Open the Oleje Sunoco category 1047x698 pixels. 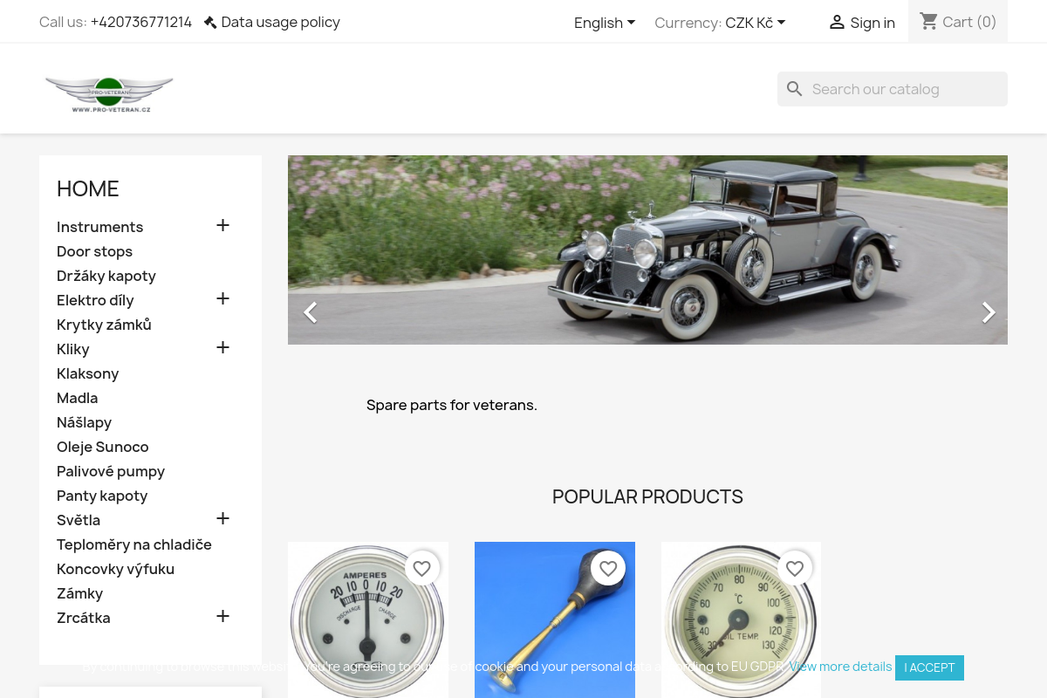click(x=102, y=447)
